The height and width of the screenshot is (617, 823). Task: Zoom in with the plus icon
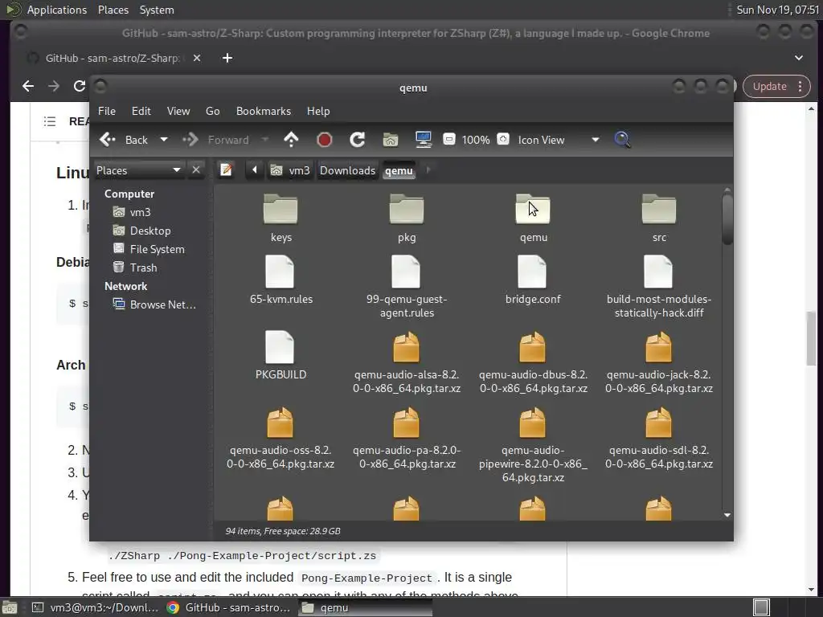503,139
